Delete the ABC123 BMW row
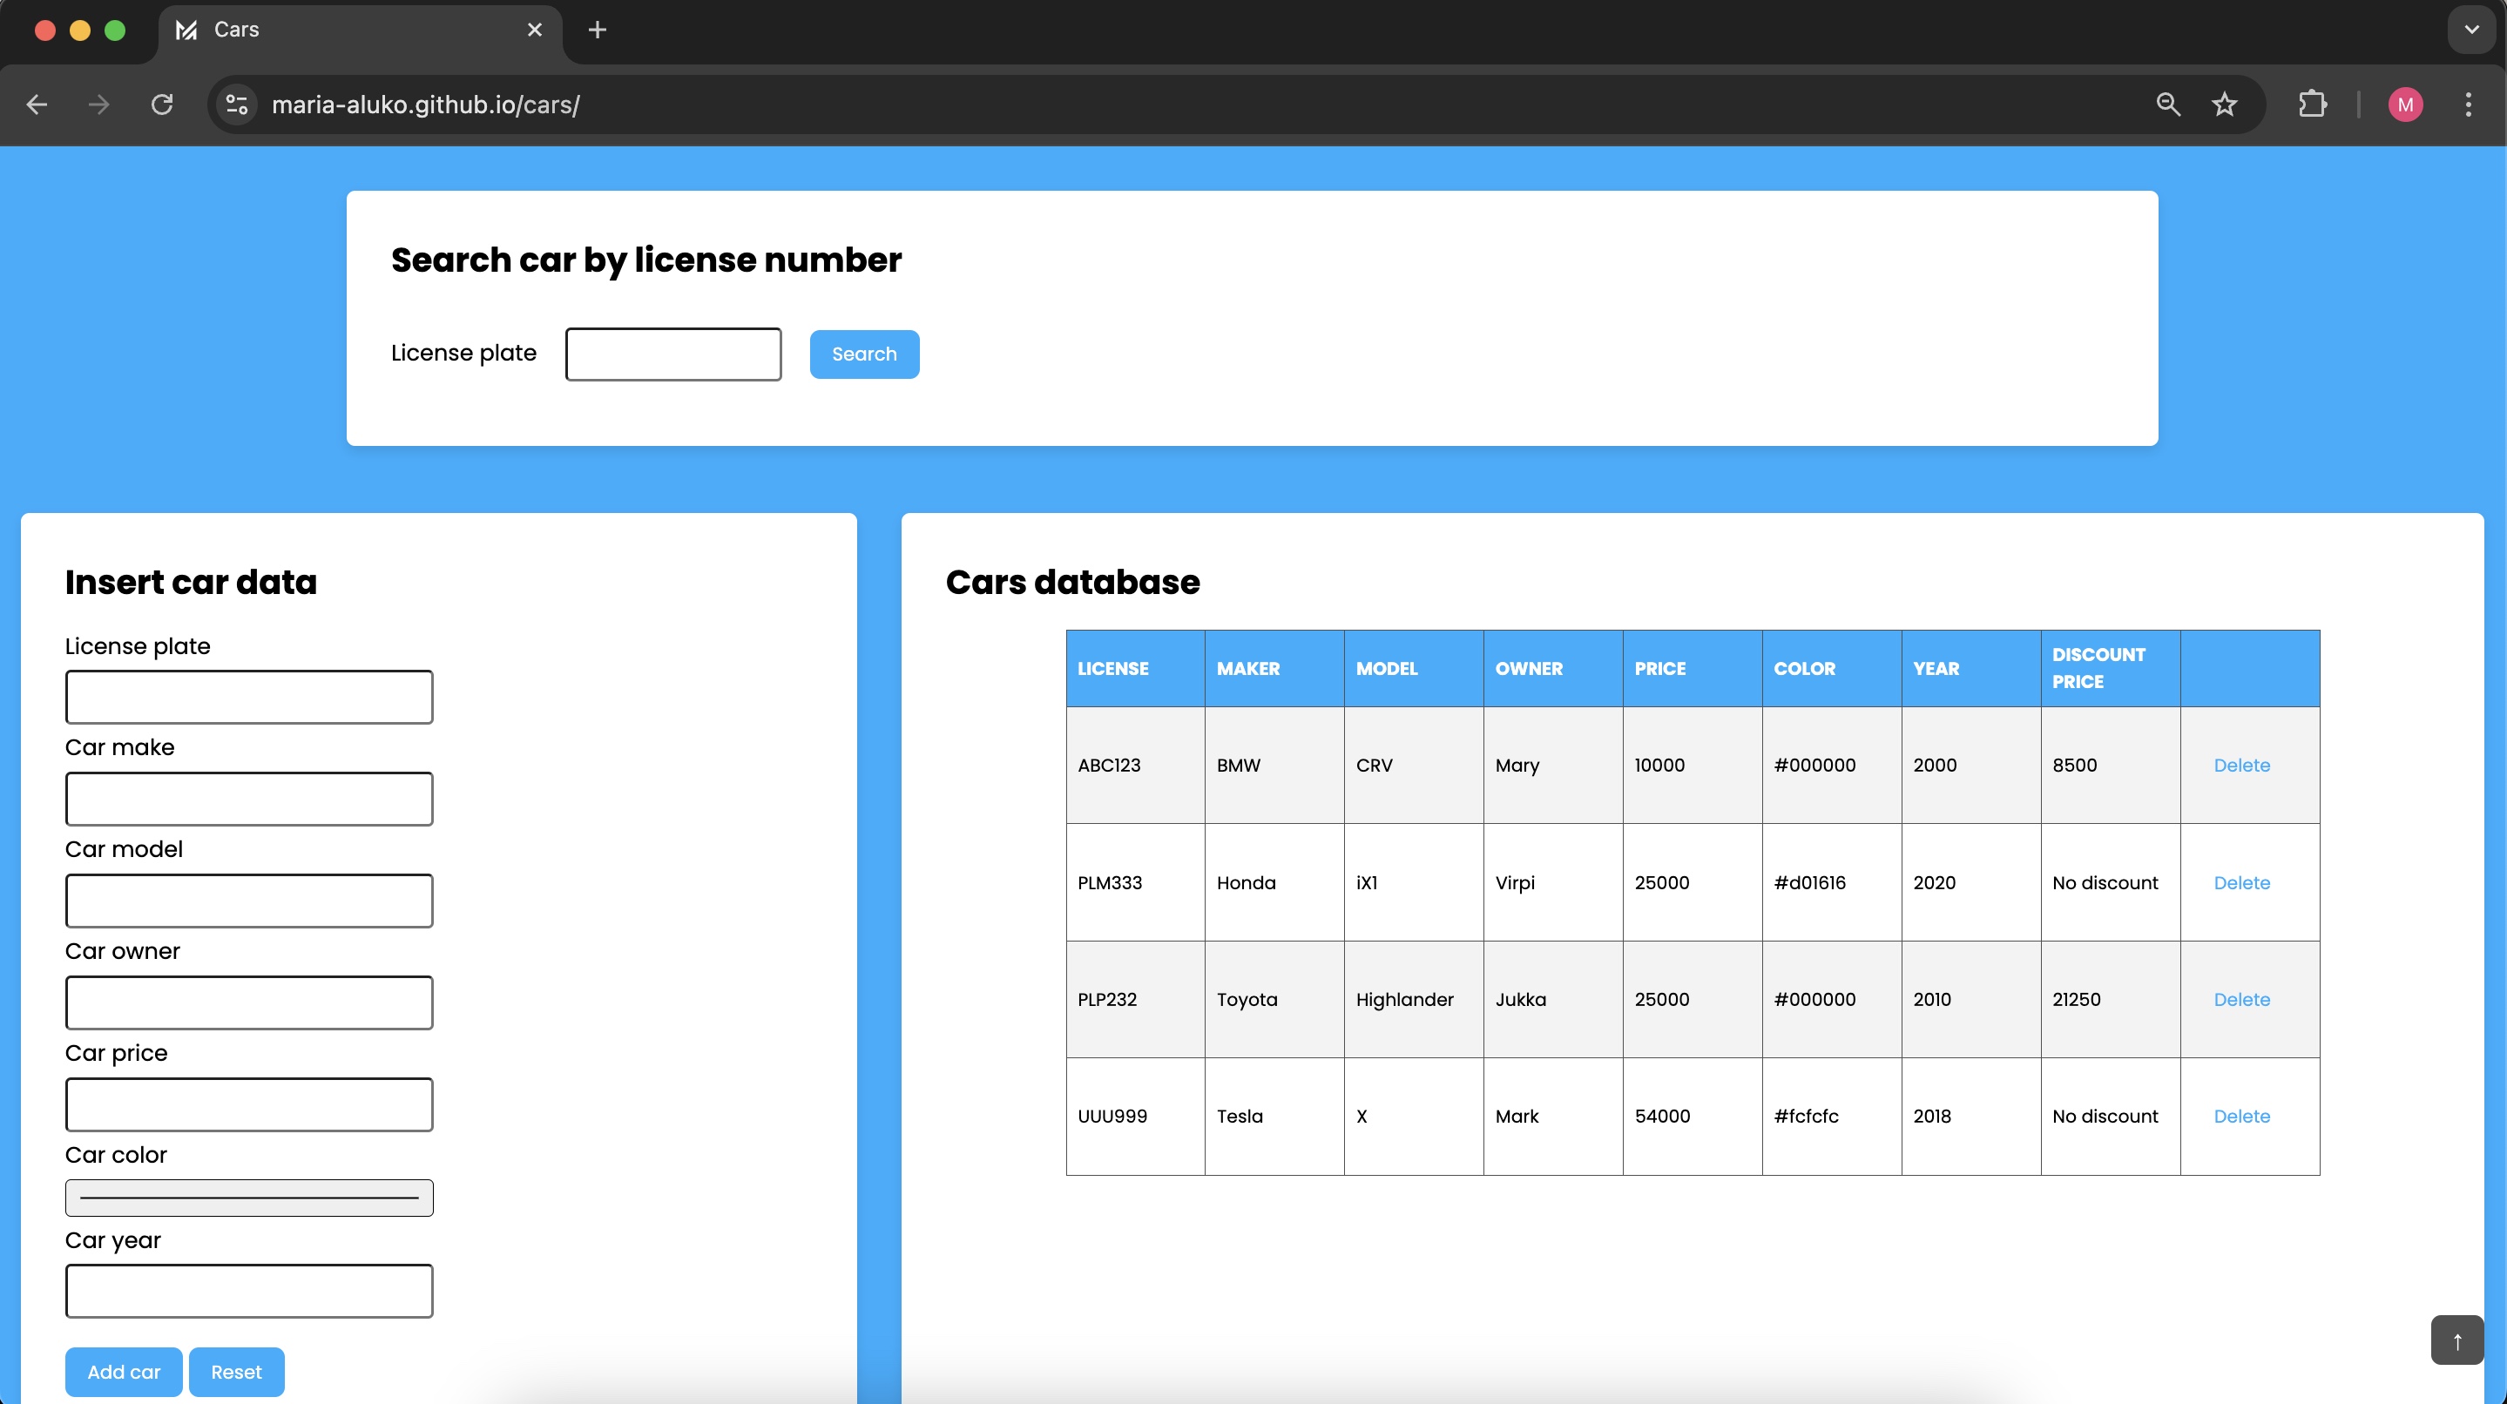This screenshot has height=1404, width=2507. (x=2241, y=765)
